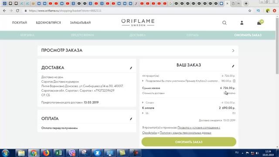Click the red Opera-style extension icon

pos(274,10)
